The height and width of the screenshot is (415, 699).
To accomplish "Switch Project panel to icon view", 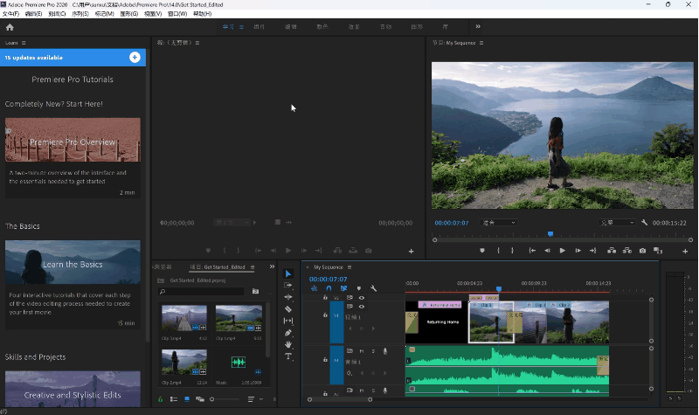I will click(x=187, y=399).
